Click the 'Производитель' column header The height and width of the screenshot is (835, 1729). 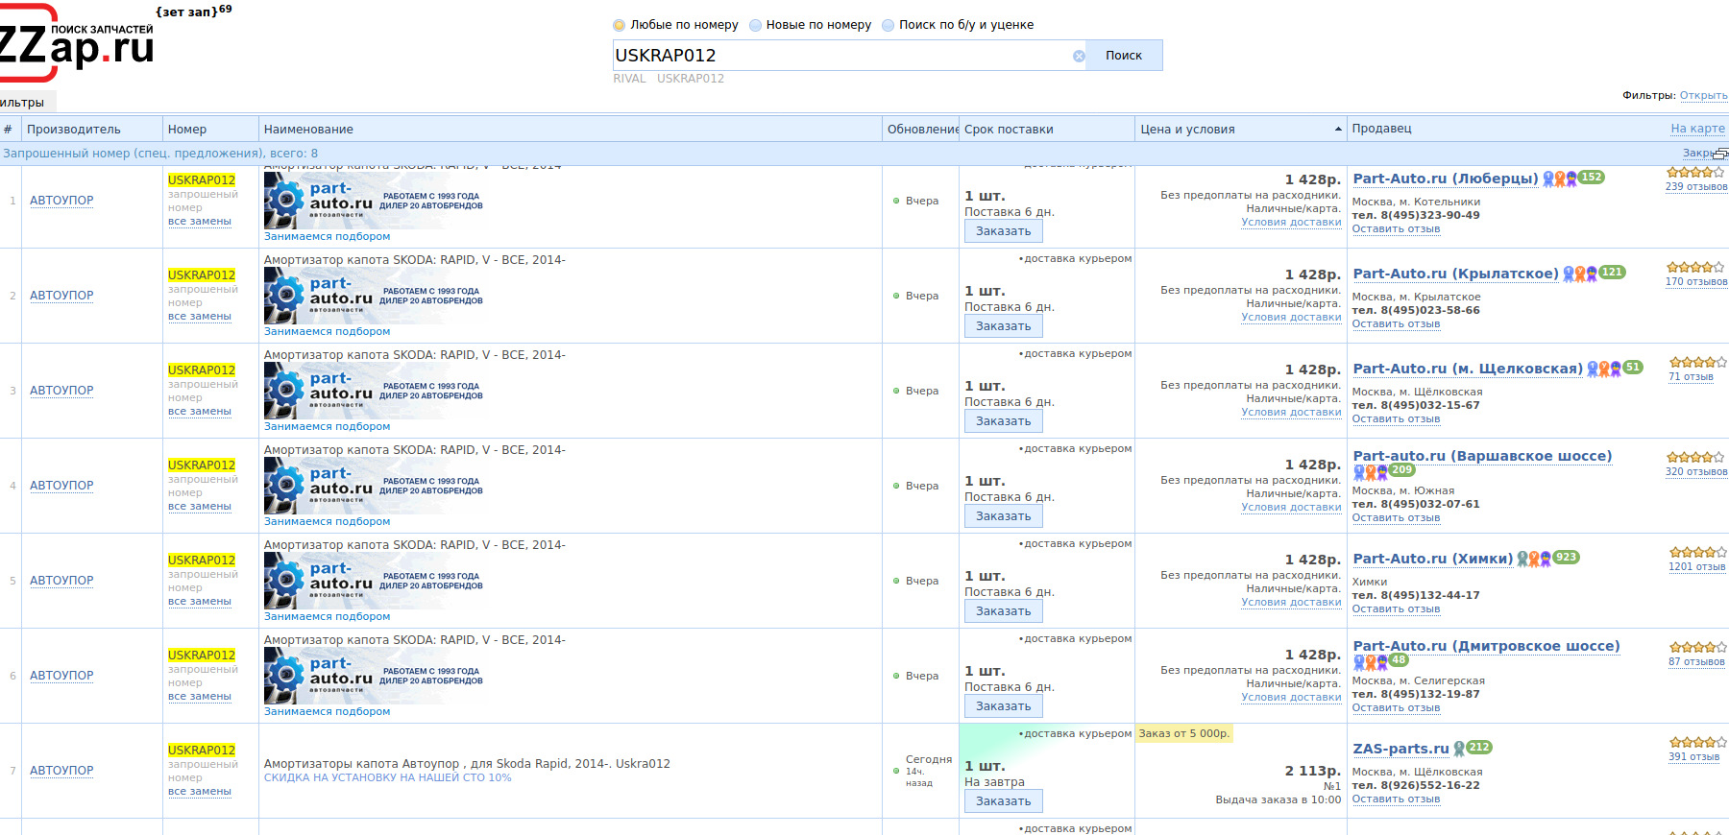tap(74, 130)
